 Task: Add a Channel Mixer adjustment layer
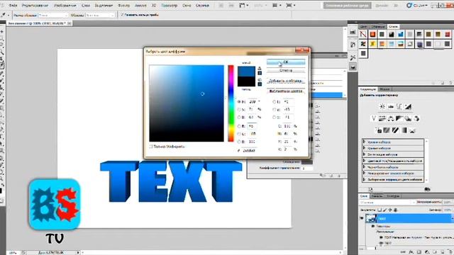point(416,118)
